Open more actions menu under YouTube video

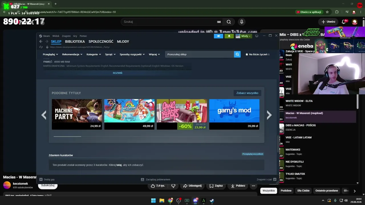tap(253, 186)
